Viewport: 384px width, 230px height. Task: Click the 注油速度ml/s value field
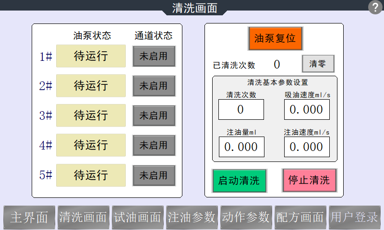(x=307, y=147)
